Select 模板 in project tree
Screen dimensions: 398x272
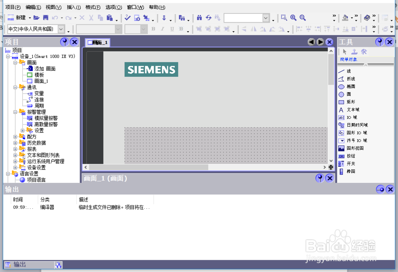[39, 75]
